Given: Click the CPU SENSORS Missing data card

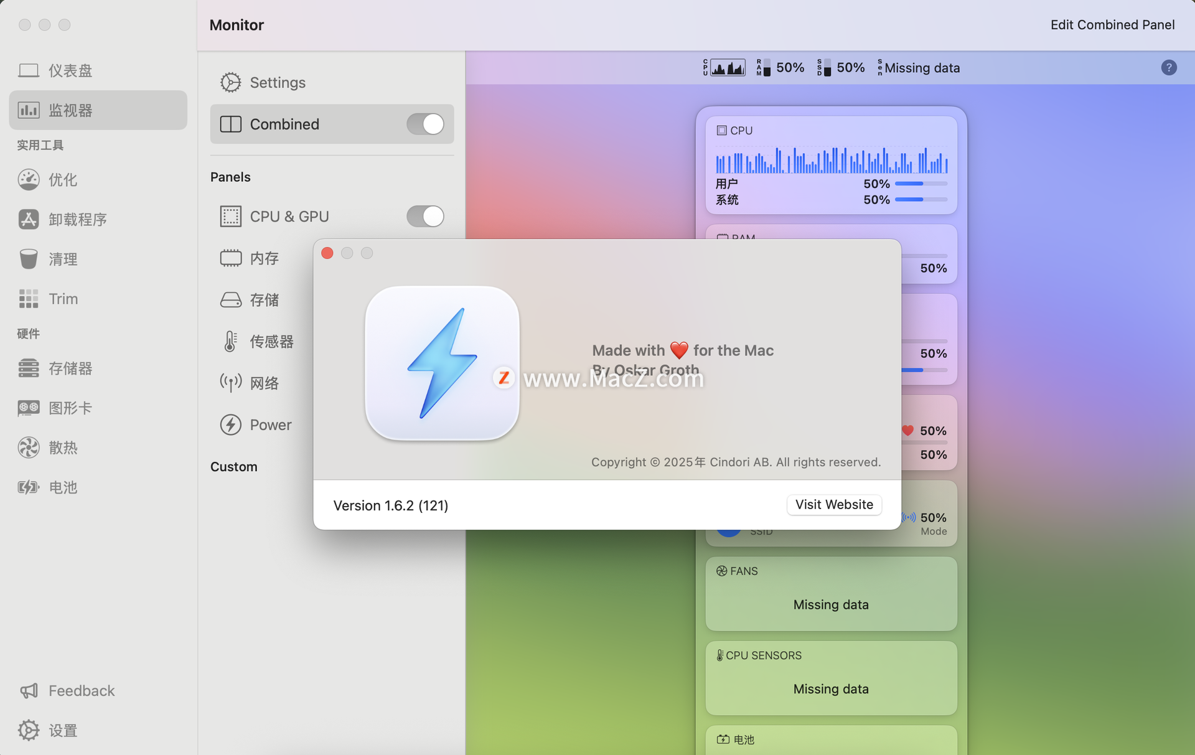Looking at the screenshot, I should [831, 678].
